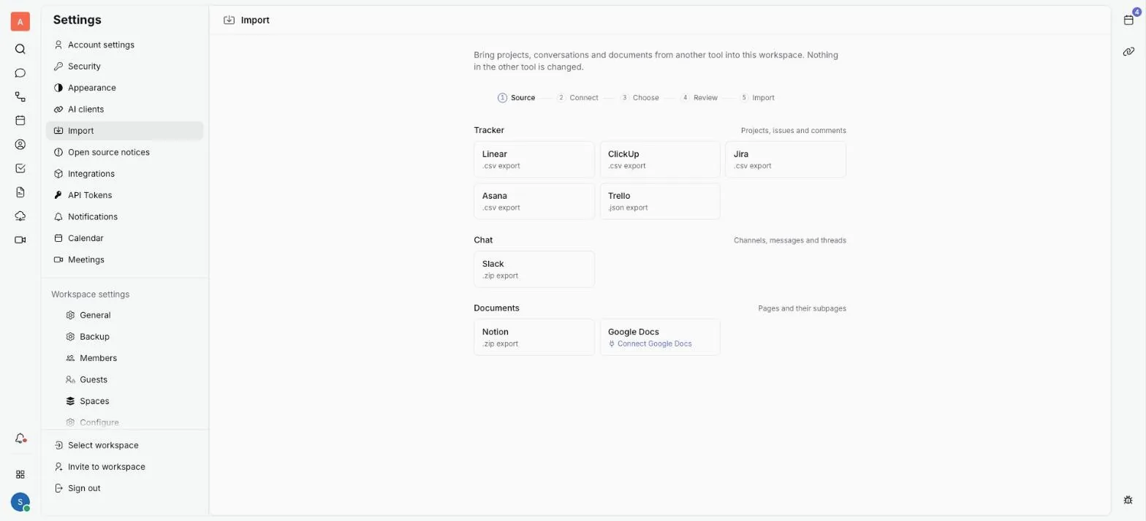Click the Import header icon
1146x521 pixels.
click(x=229, y=20)
